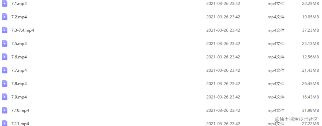Select the 7.10.mp4 file name
Image resolution: width=322 pixels, height=126 pixels.
pos(20,110)
